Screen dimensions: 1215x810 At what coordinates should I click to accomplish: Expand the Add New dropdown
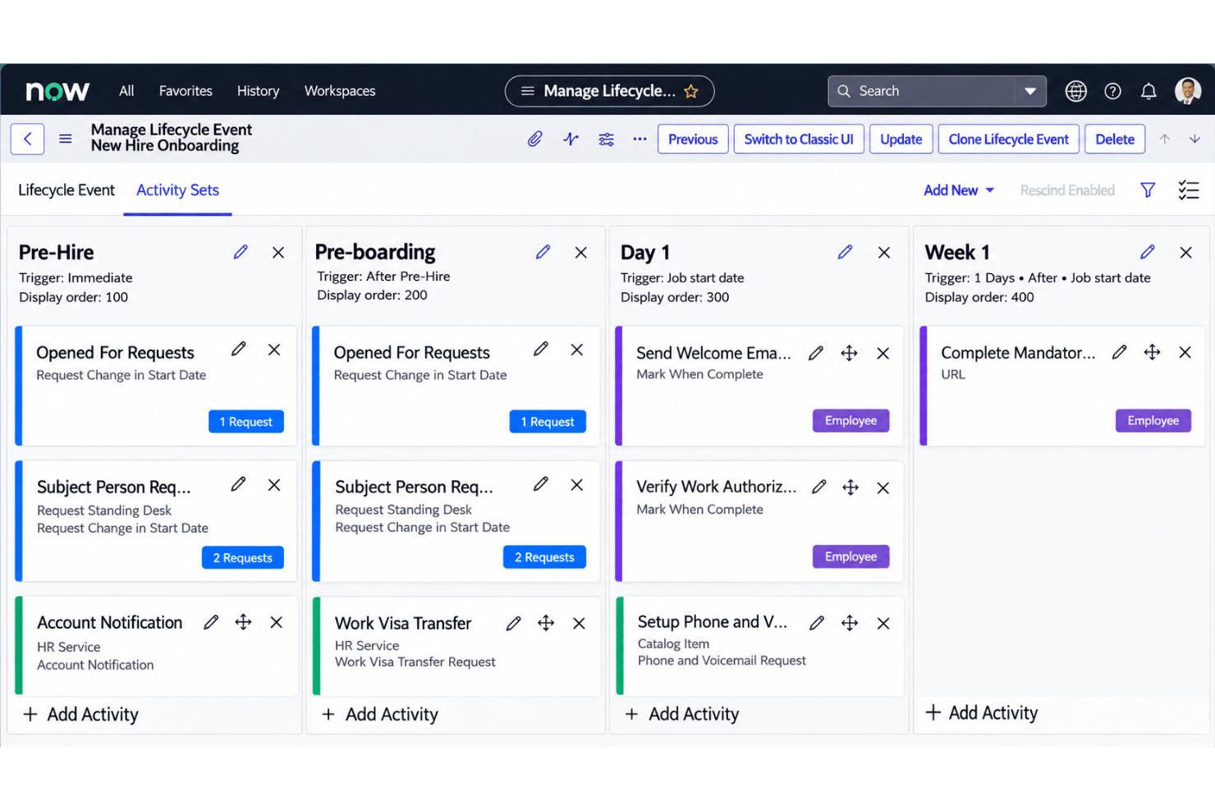959,190
